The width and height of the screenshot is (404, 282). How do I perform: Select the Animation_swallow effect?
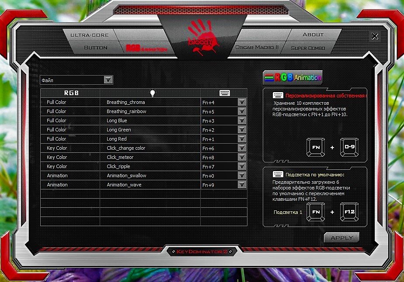126,175
